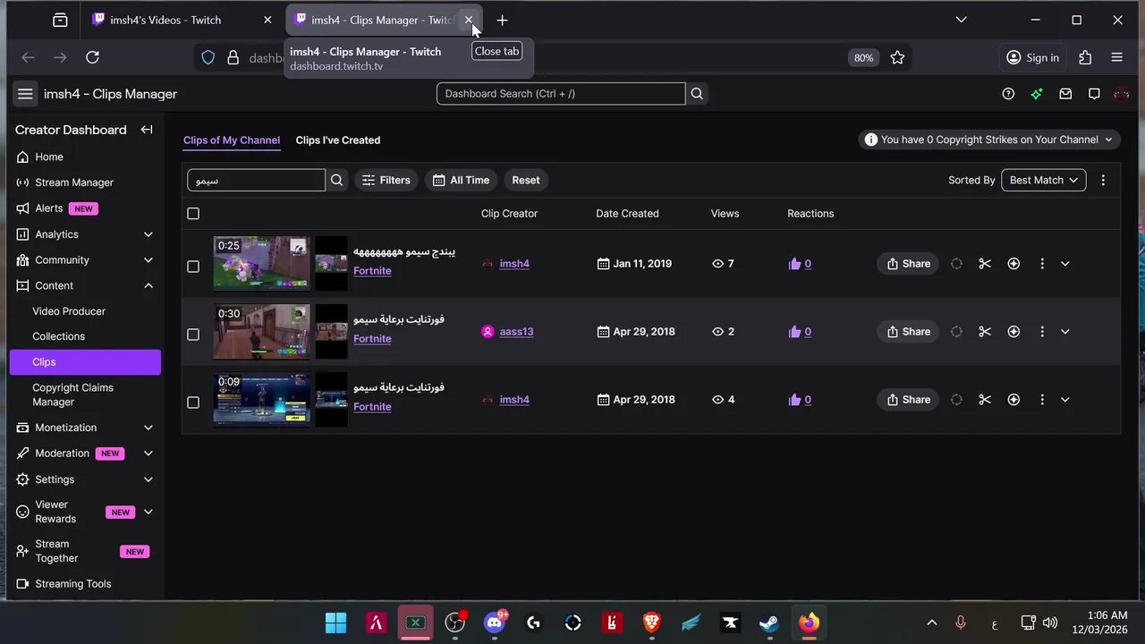Open the hamburger menu beside Clips Manager title
This screenshot has width=1145, height=644.
pyautogui.click(x=25, y=94)
